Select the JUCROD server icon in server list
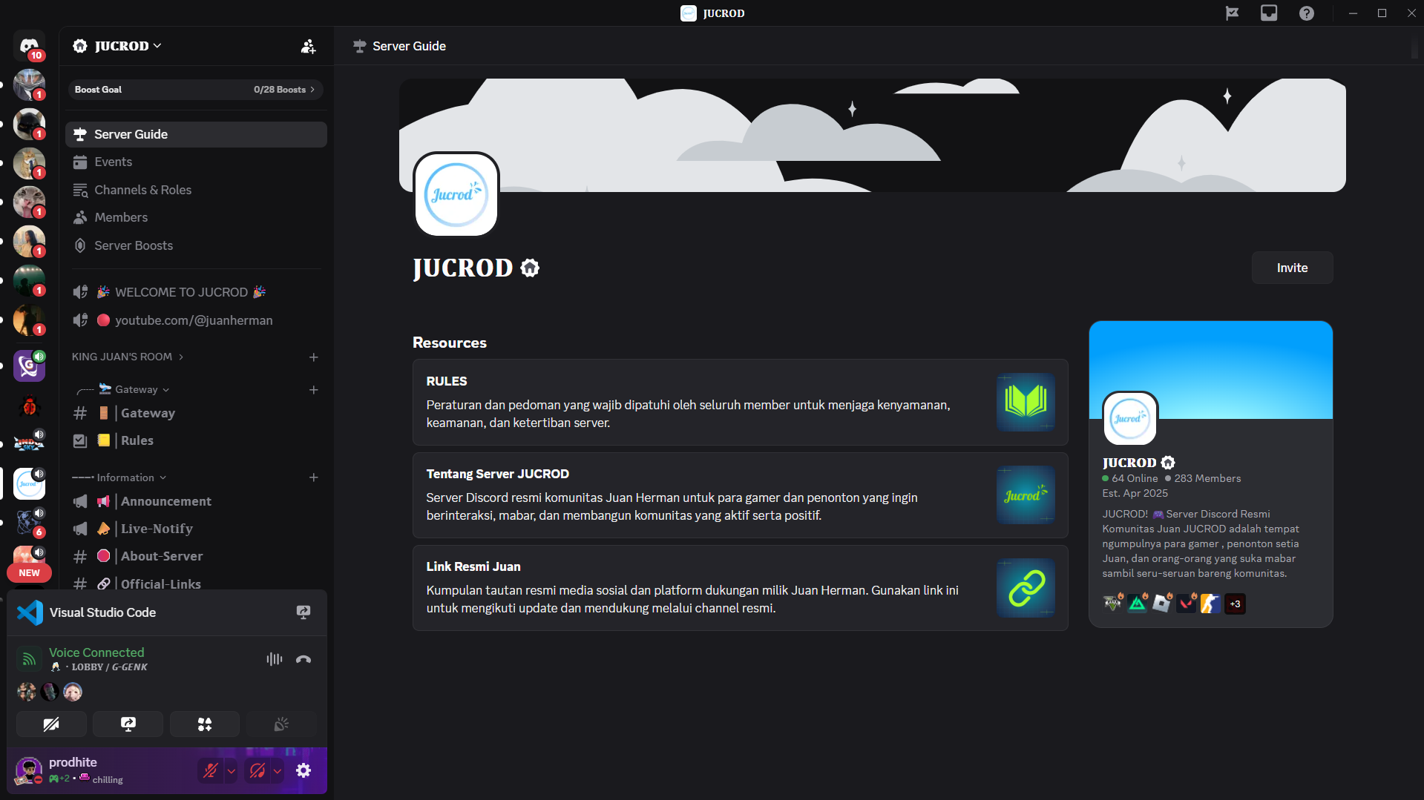1424x800 pixels. pyautogui.click(x=29, y=483)
